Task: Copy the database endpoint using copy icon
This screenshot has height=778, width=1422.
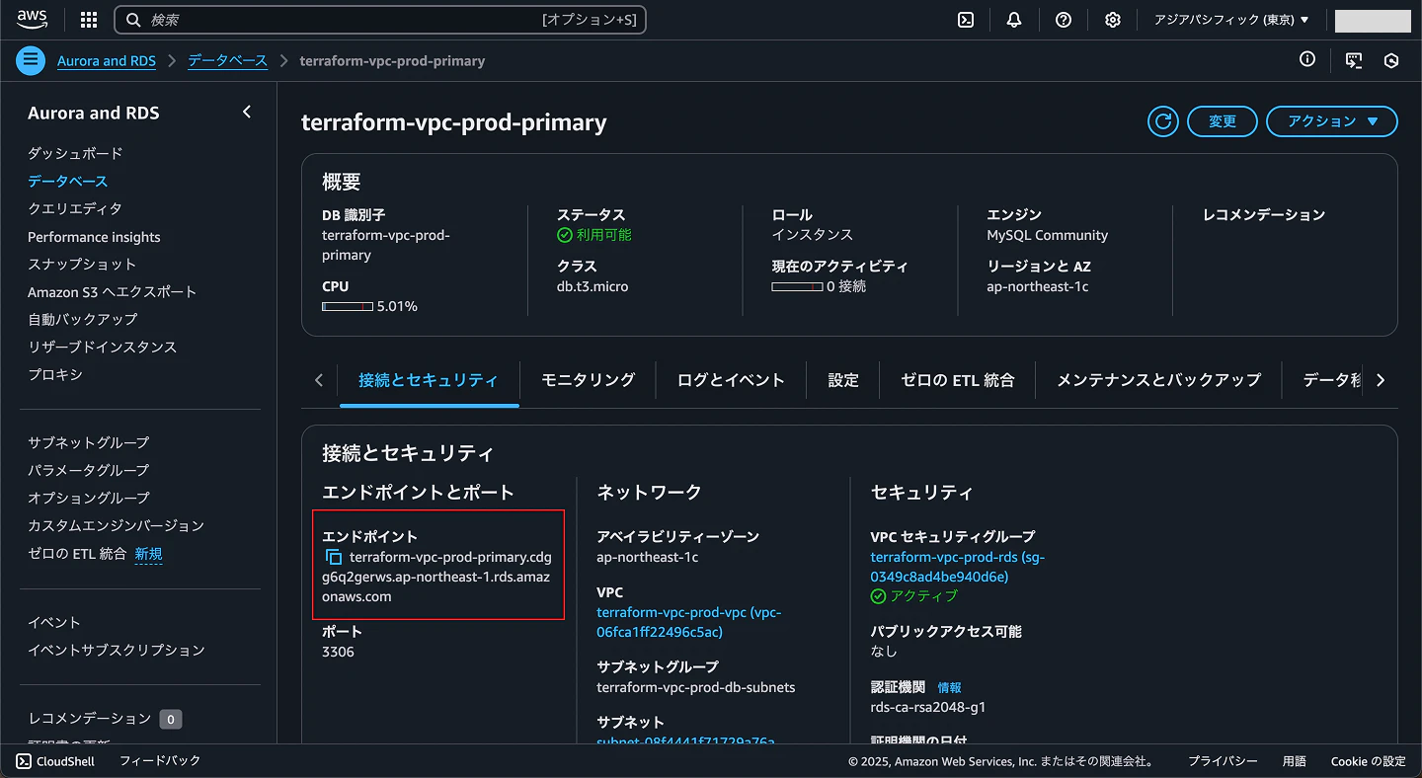Action: tap(335, 556)
